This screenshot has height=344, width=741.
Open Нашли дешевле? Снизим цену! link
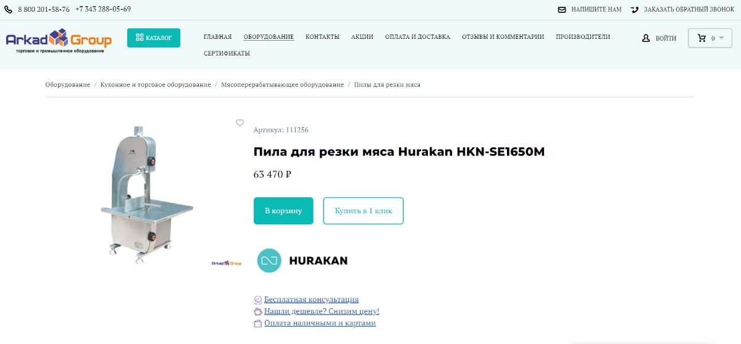322,311
